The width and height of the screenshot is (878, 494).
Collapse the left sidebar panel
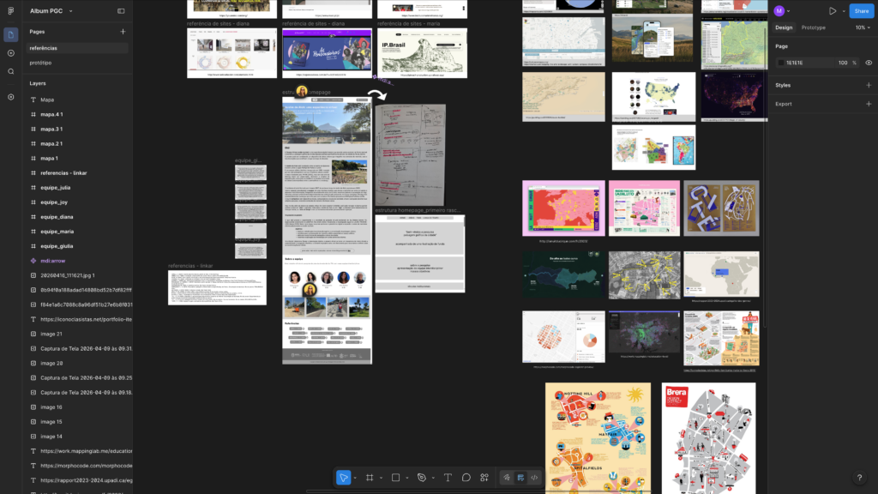pos(121,11)
